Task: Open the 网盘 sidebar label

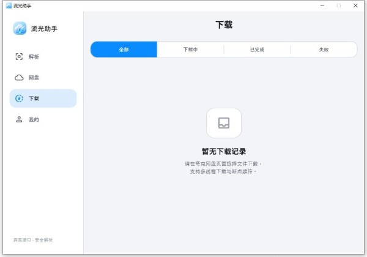Action: pos(34,78)
